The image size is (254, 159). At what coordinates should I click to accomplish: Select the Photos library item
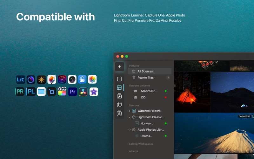click(150, 136)
